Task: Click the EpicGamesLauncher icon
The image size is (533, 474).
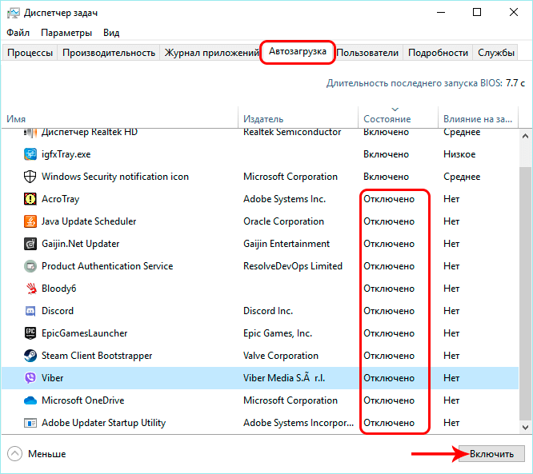Action: tap(30, 333)
